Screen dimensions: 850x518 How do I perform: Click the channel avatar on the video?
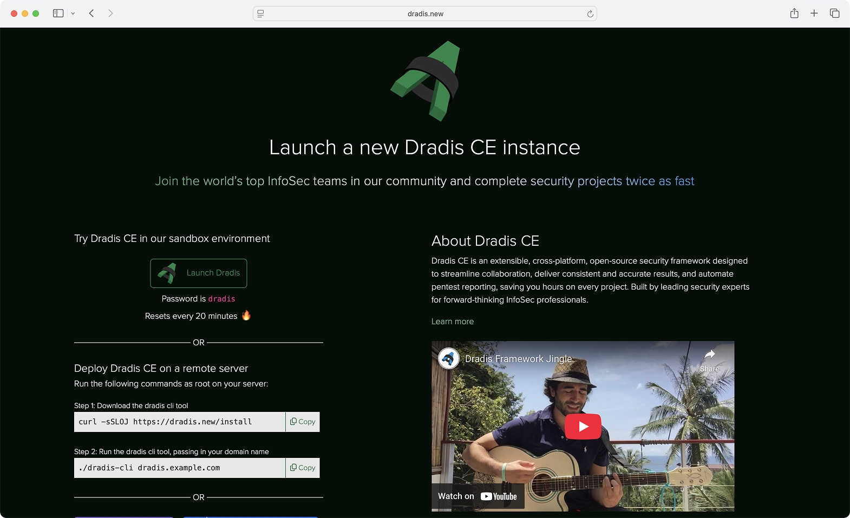coord(448,358)
